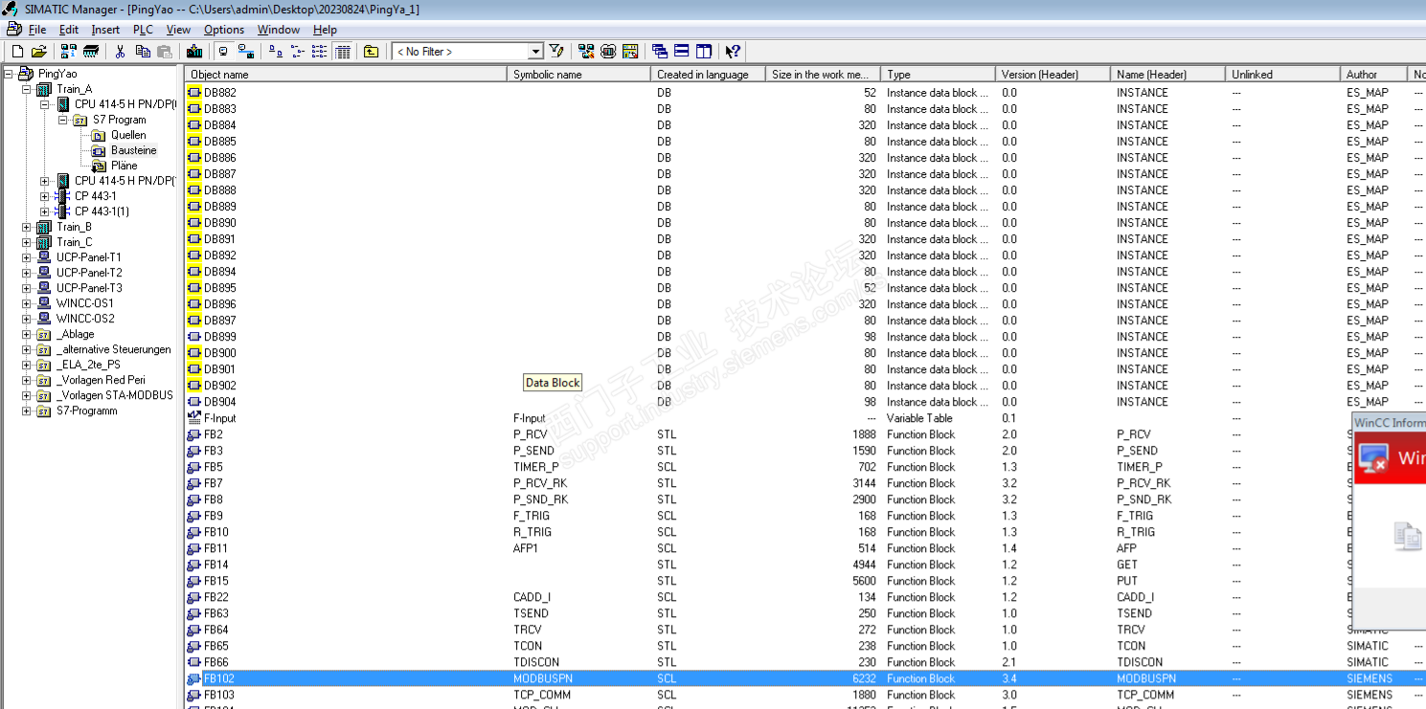Switch to Offline view toolbar icon
Screen dimensions: 1426x709
point(223,52)
